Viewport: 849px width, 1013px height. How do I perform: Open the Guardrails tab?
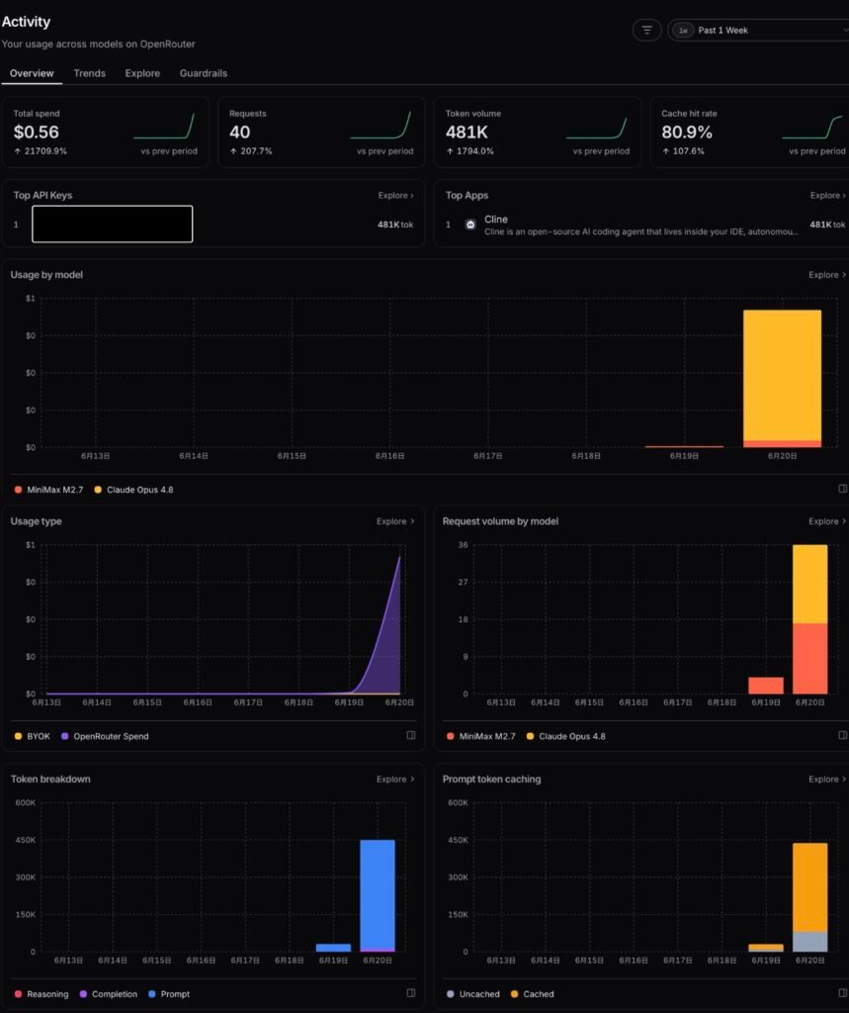point(204,73)
